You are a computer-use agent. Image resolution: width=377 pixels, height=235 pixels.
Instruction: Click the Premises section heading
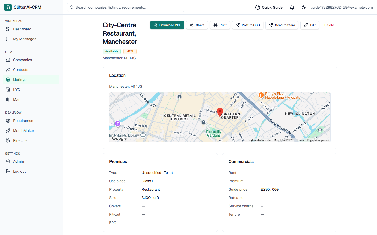(118, 162)
